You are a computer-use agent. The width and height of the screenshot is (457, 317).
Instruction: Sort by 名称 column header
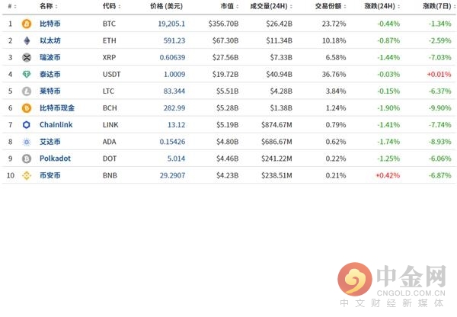[49, 6]
